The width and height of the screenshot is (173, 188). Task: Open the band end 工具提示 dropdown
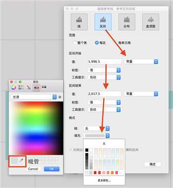pyautogui.click(x=104, y=110)
